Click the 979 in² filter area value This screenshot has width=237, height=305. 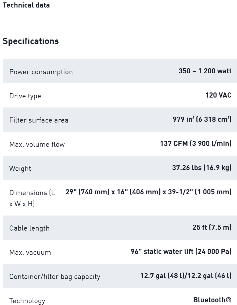tap(202, 119)
